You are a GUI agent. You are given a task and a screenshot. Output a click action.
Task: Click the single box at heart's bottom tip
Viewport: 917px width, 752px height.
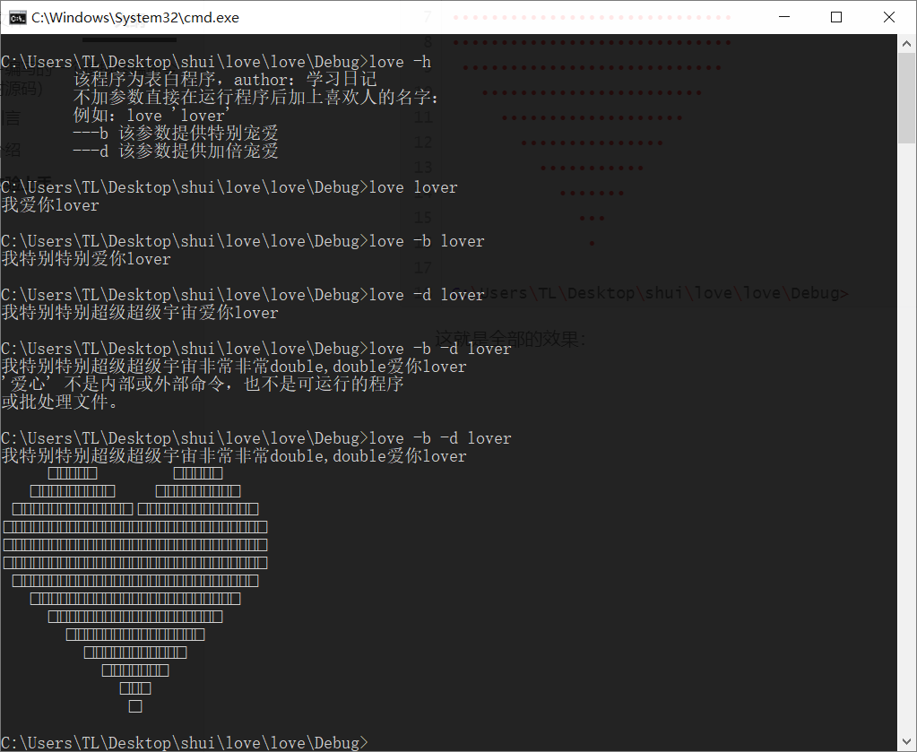pos(135,706)
